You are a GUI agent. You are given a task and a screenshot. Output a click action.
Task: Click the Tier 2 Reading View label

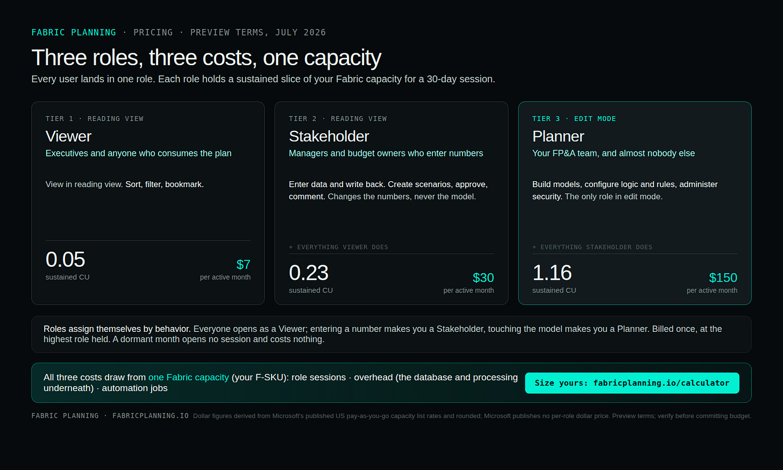pos(338,118)
